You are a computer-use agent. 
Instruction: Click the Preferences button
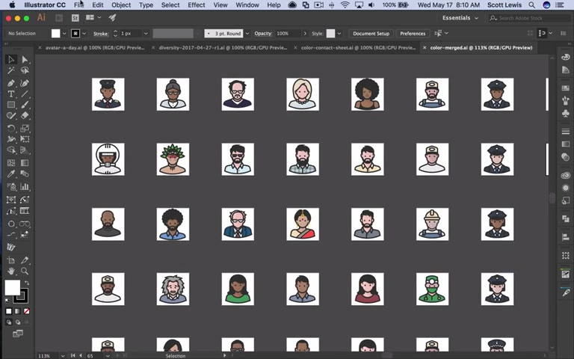(413, 34)
